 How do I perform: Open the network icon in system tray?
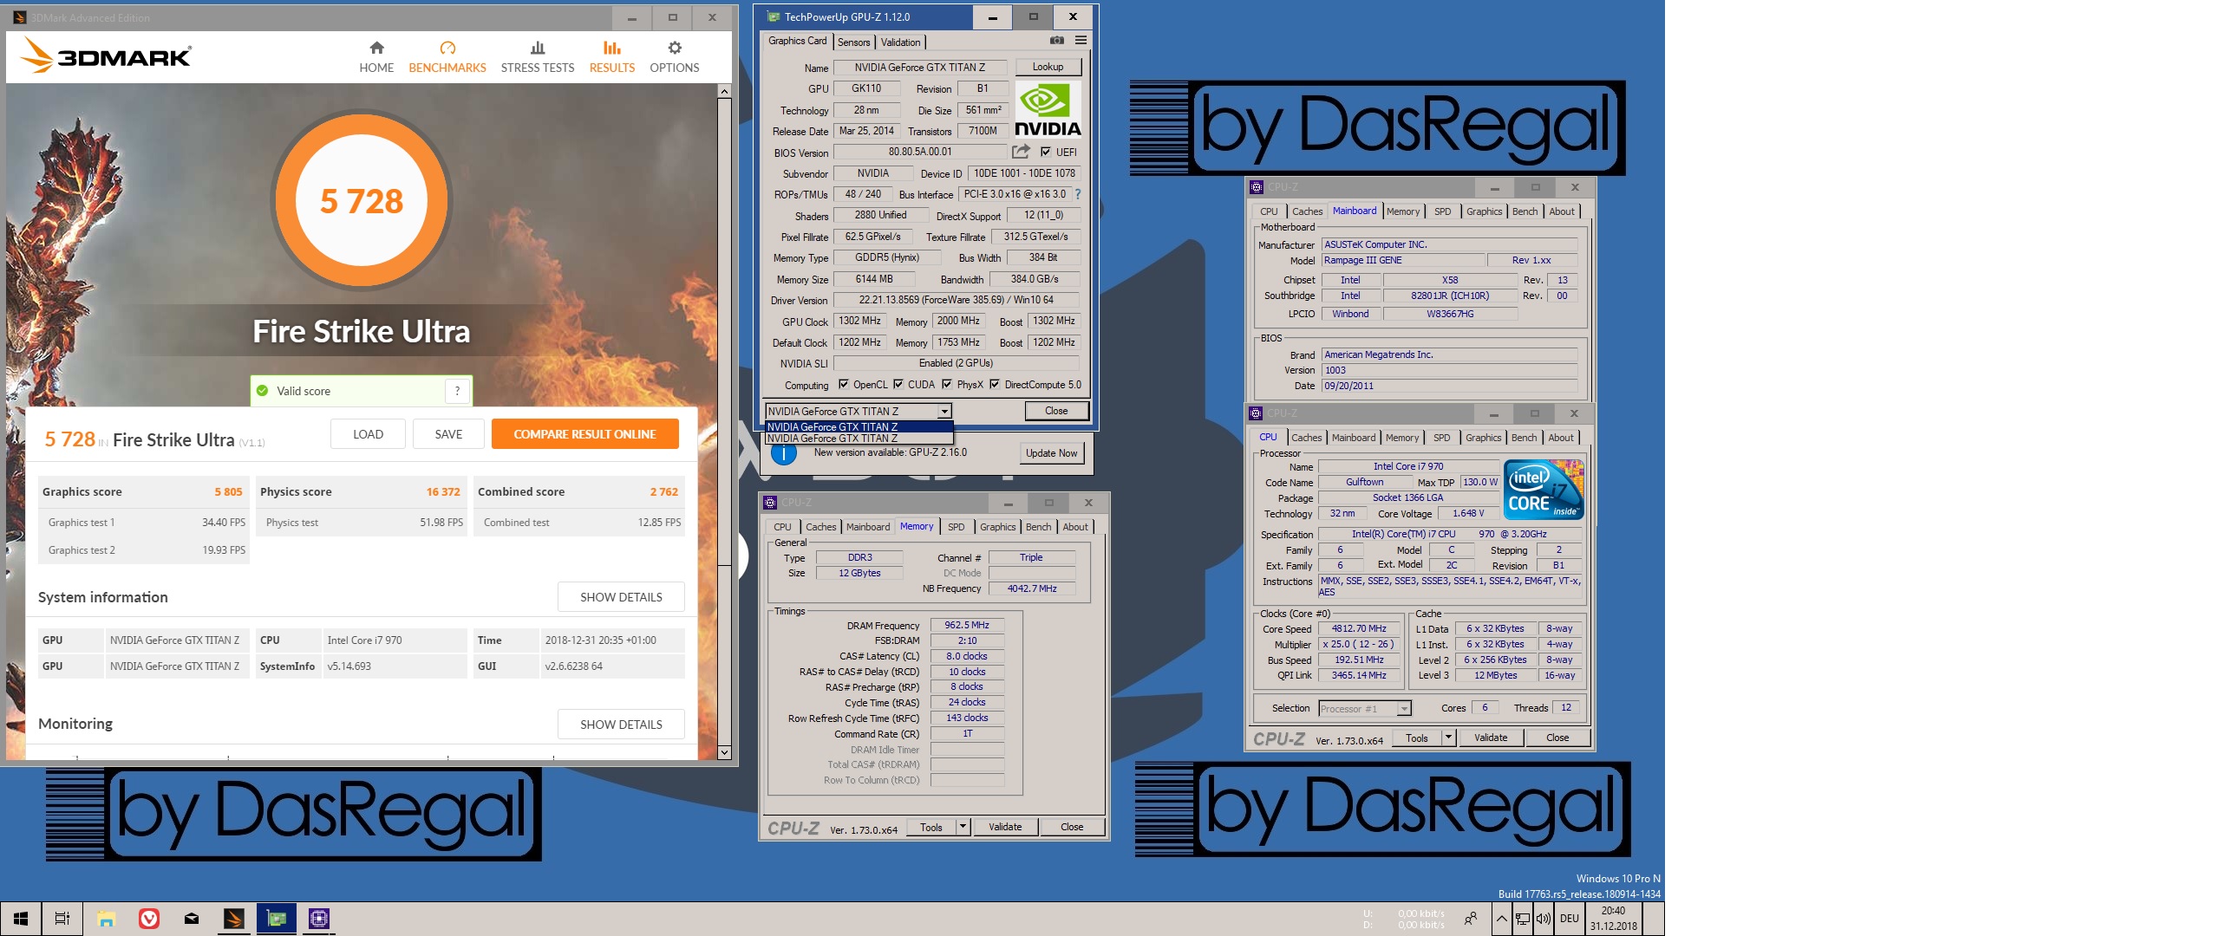click(1523, 919)
